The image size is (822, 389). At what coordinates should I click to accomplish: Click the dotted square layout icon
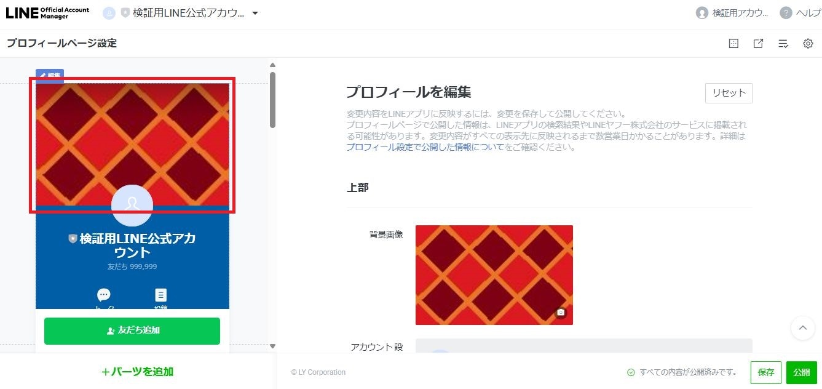pyautogui.click(x=733, y=44)
